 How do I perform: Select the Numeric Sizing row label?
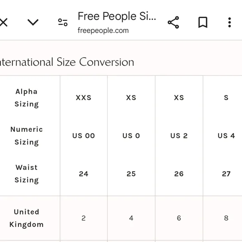point(27,136)
